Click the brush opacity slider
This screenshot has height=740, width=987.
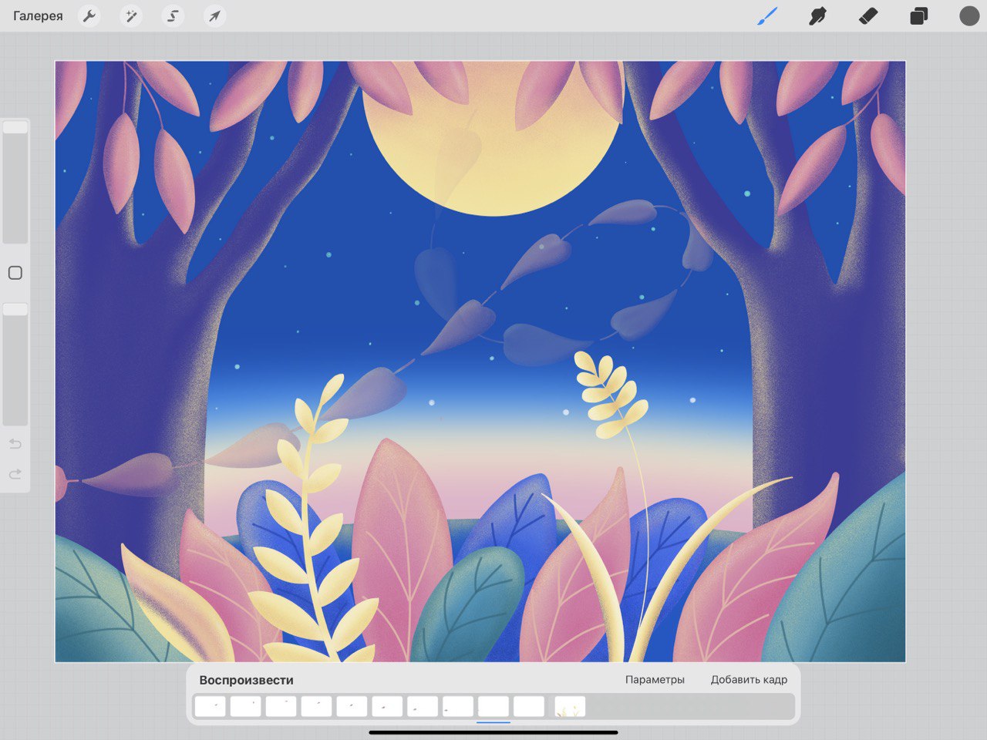click(x=15, y=364)
